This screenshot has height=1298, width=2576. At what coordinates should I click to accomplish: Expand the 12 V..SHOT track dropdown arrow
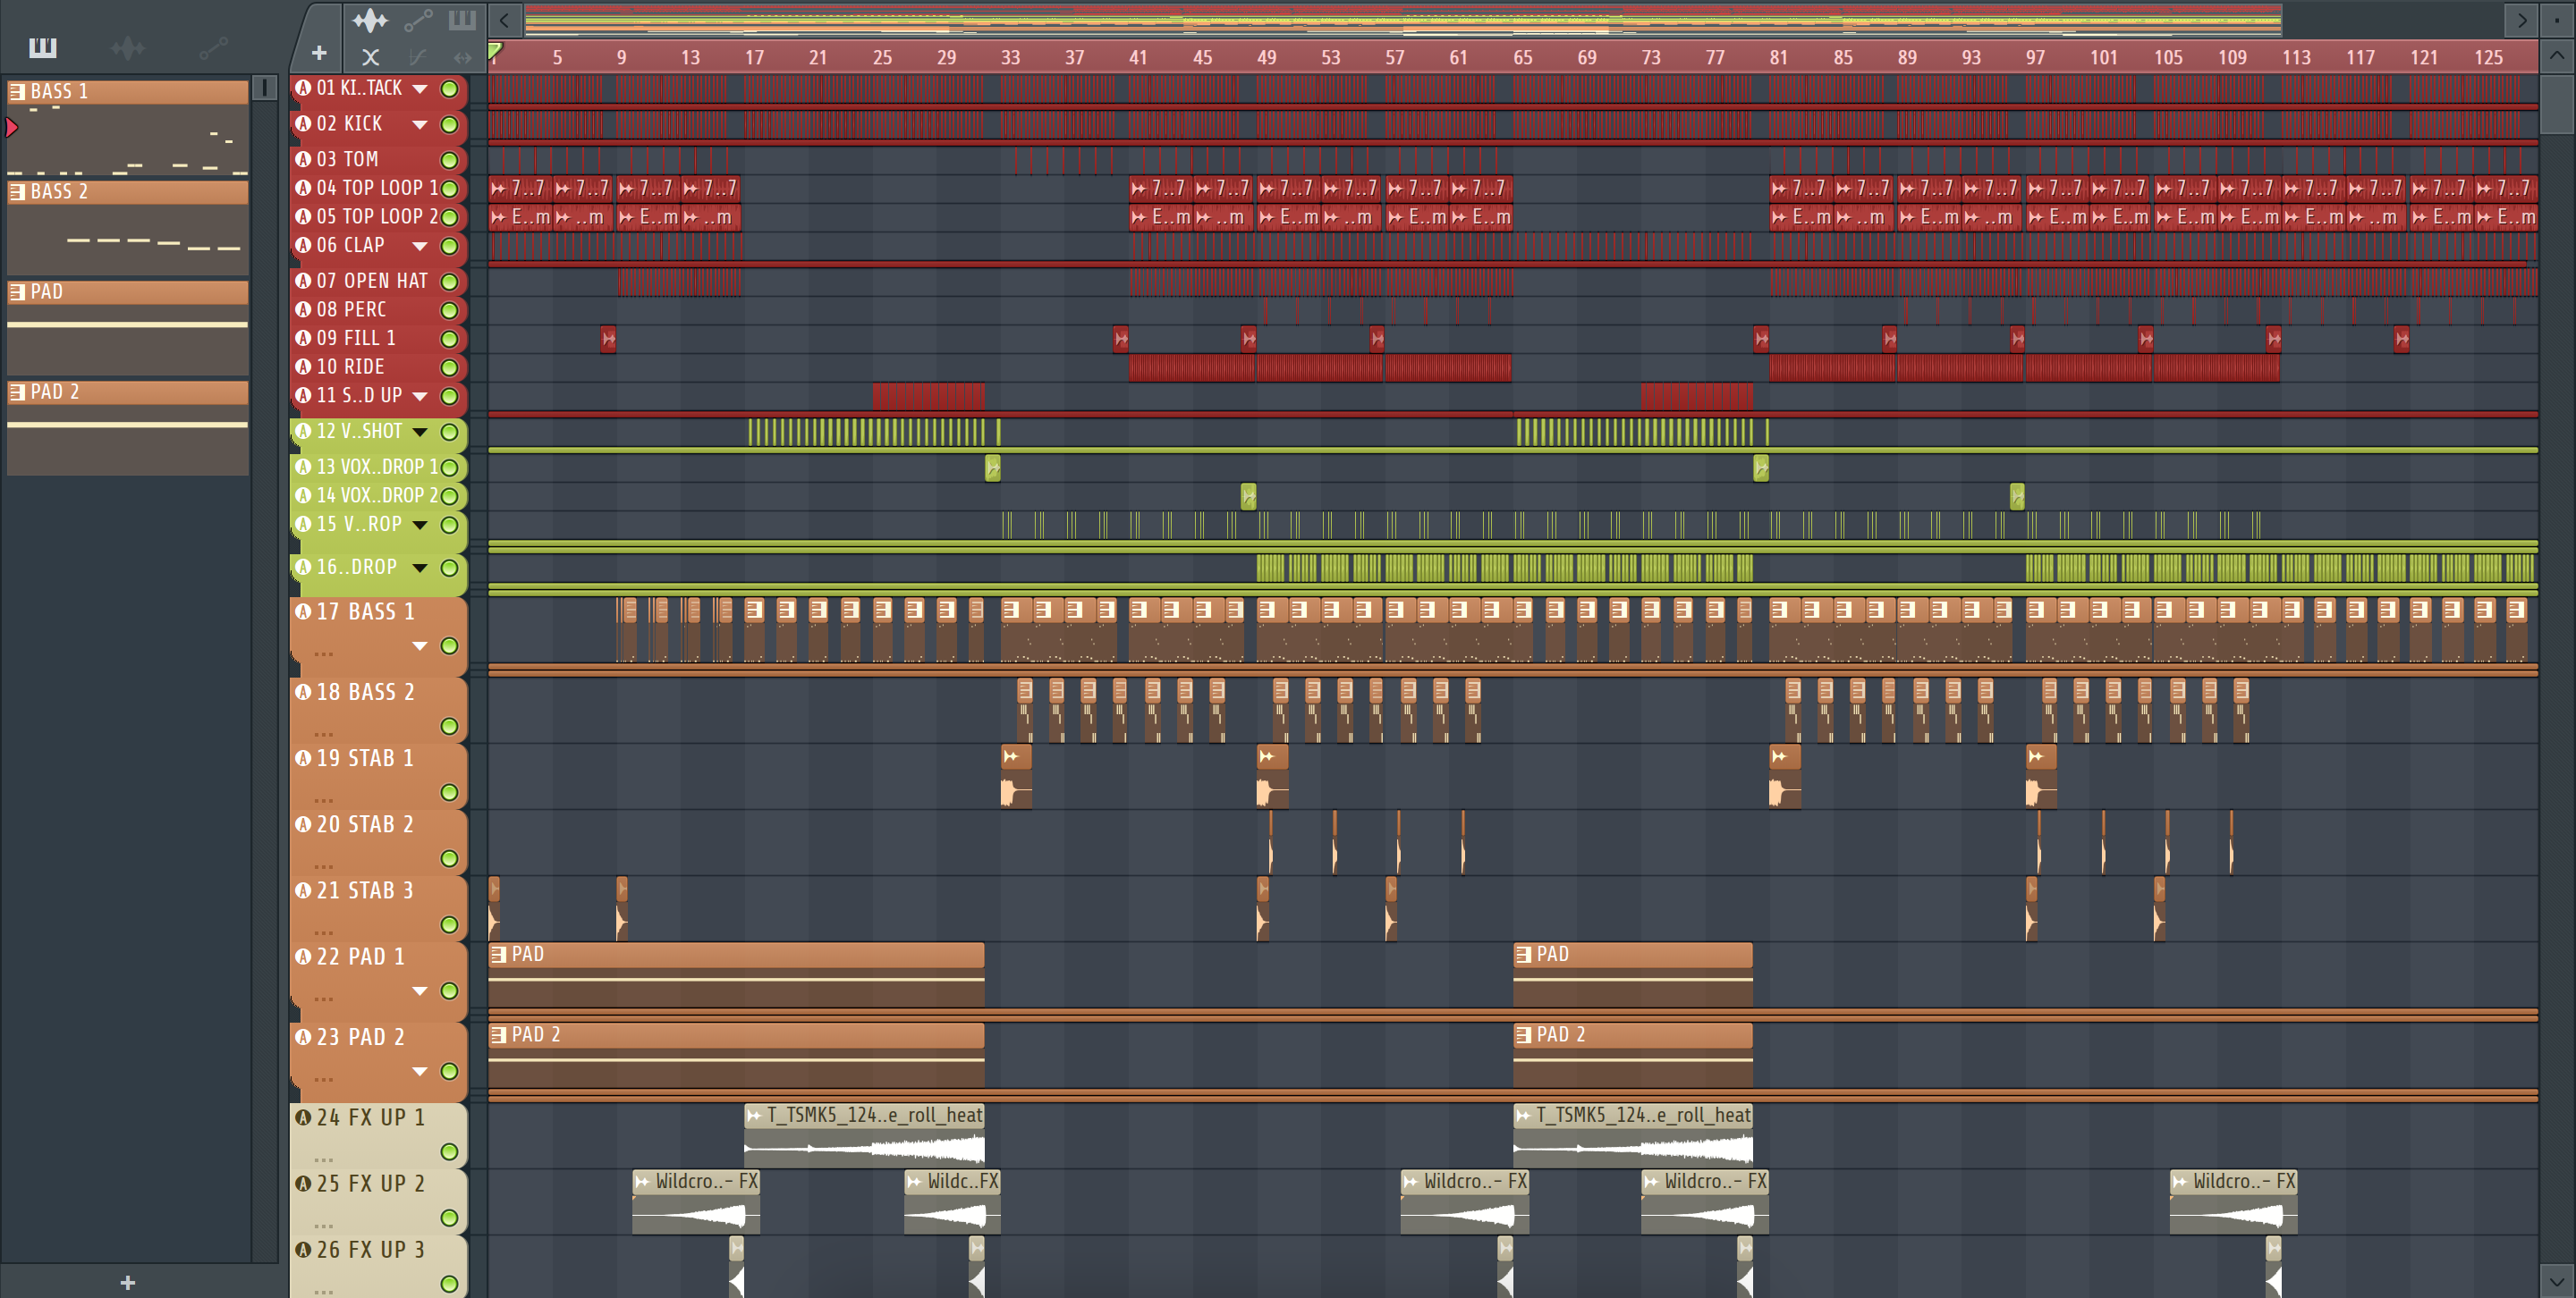pyautogui.click(x=420, y=432)
